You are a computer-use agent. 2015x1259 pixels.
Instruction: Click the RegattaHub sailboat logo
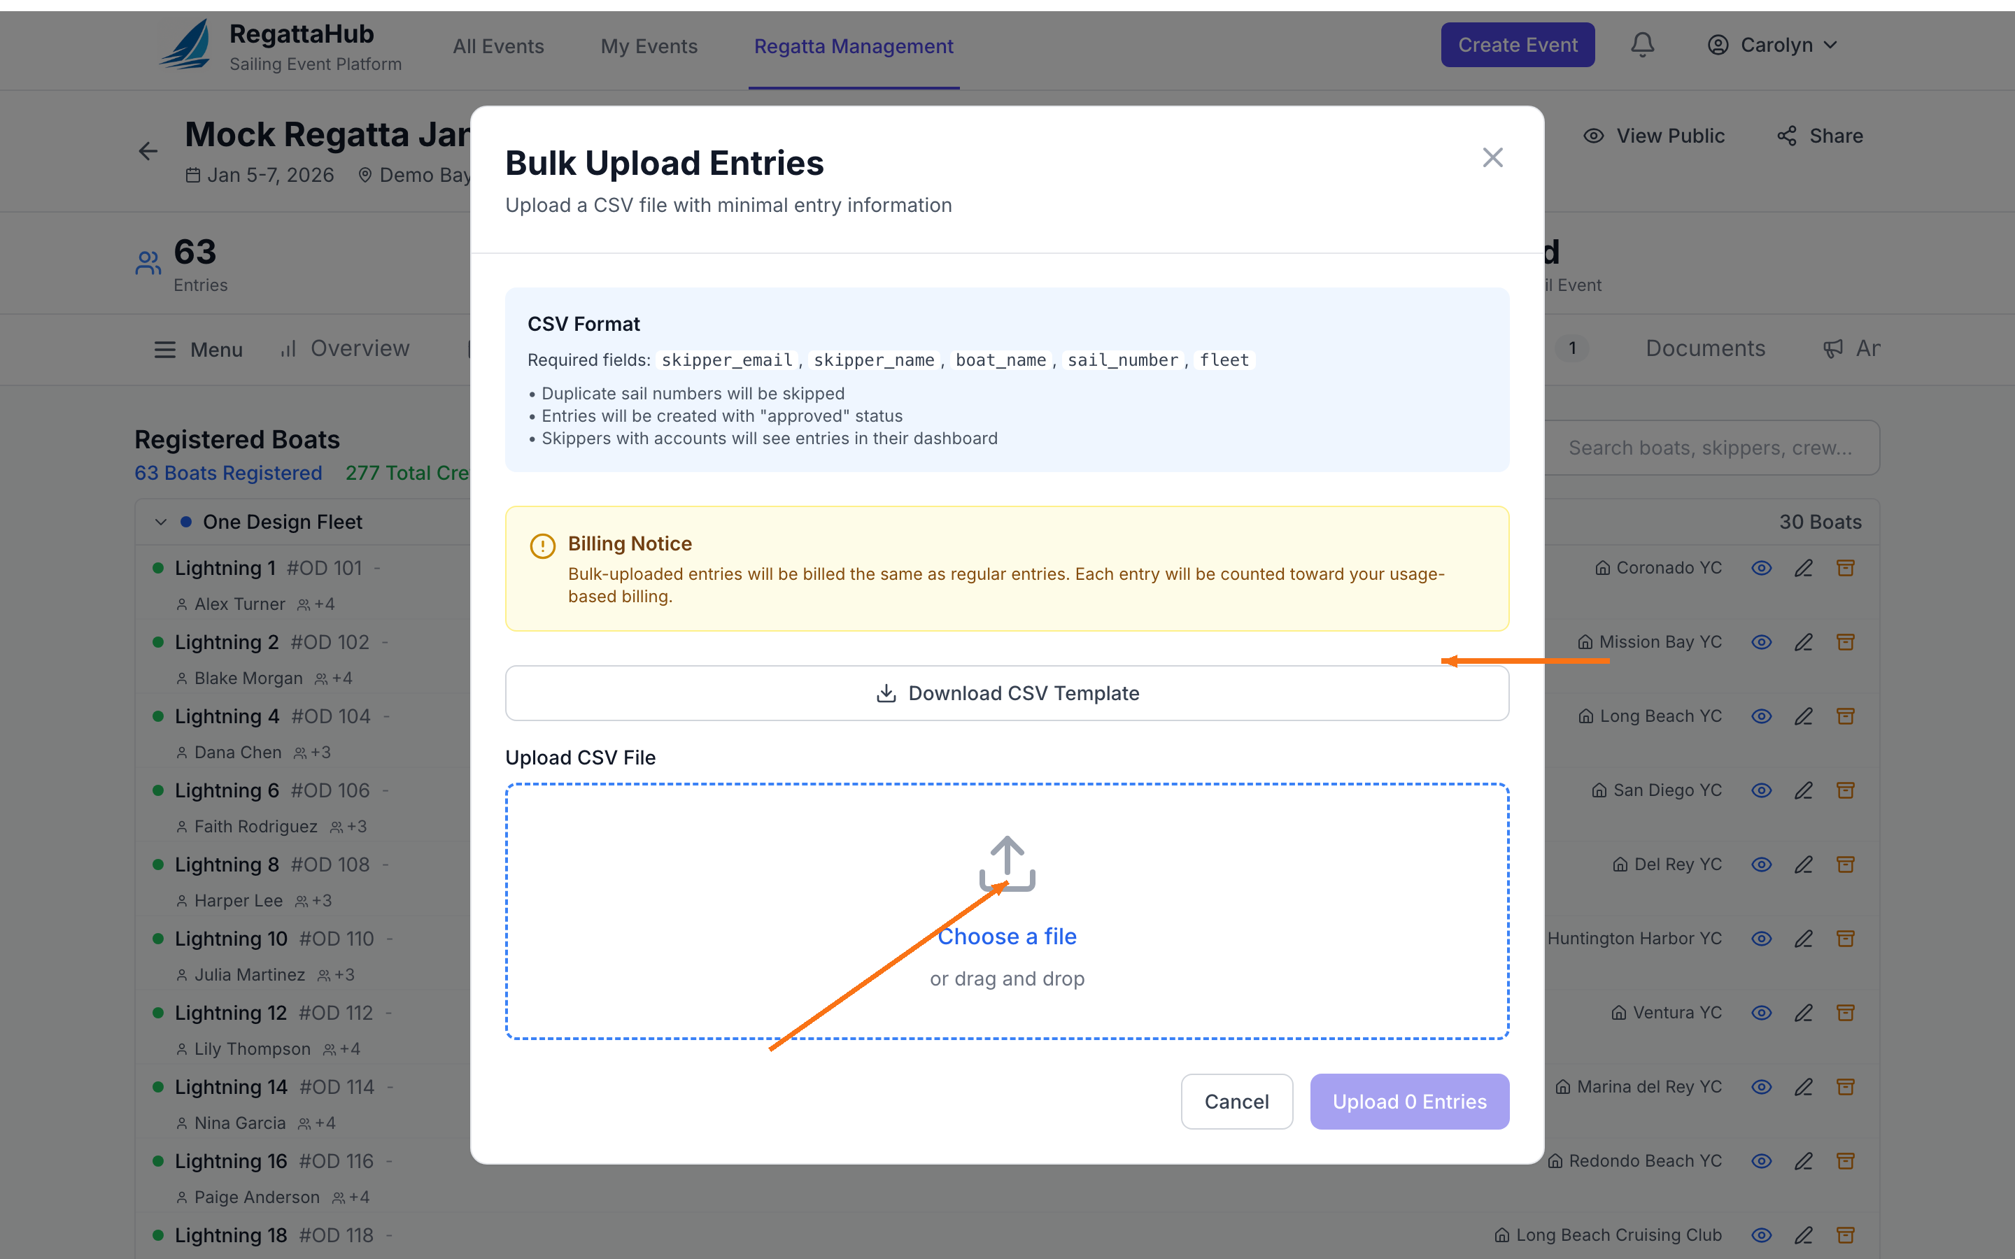pos(185,45)
